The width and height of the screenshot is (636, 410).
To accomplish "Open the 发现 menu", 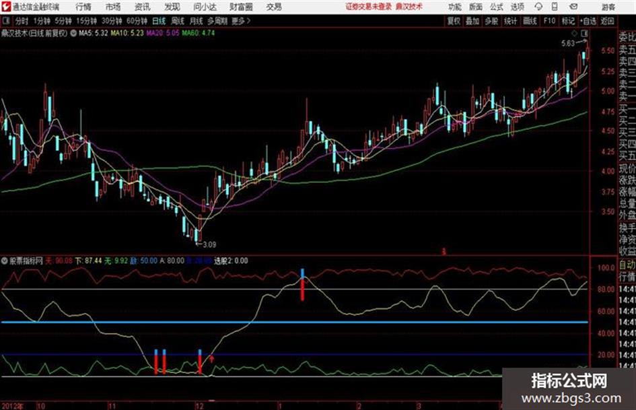I will coord(172,7).
